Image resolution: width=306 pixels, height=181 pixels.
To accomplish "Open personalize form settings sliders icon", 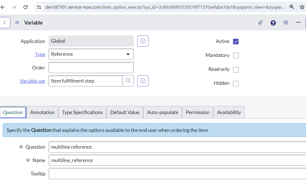I will 286,23.
